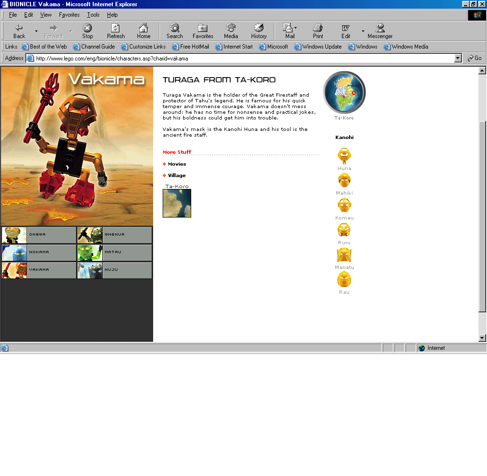
Task: Open the Media bar
Action: pos(231,31)
